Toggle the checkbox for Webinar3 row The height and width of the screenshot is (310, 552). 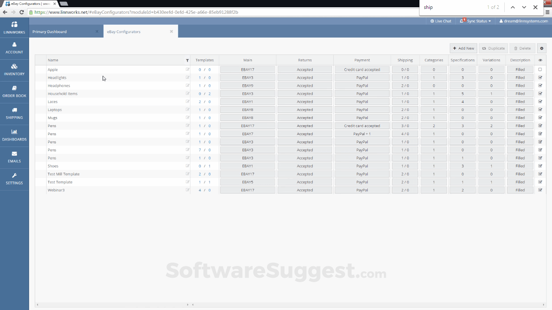coord(540,190)
